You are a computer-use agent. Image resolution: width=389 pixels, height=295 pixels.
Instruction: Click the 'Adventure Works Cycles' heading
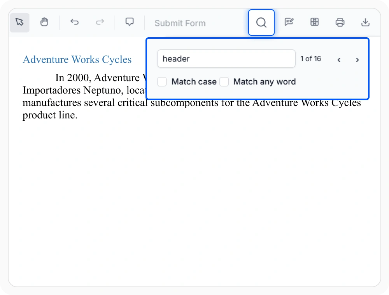77,59
